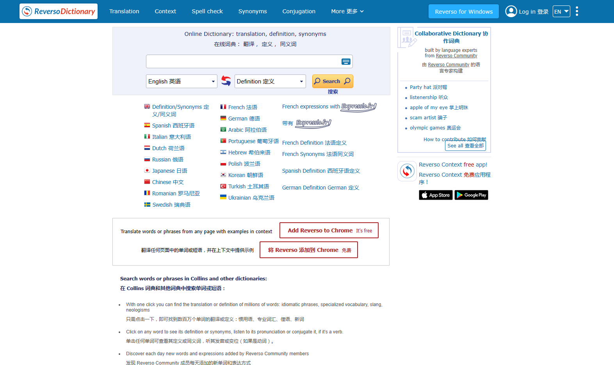Open the three-dot options menu
614x365 pixels.
pyautogui.click(x=577, y=11)
